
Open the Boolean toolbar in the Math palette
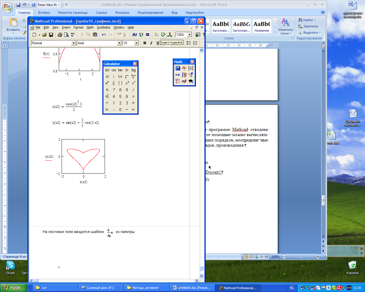[191, 75]
